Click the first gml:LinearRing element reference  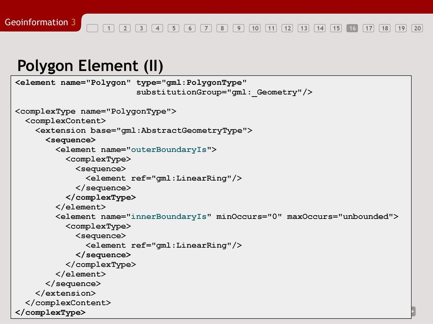(164, 178)
